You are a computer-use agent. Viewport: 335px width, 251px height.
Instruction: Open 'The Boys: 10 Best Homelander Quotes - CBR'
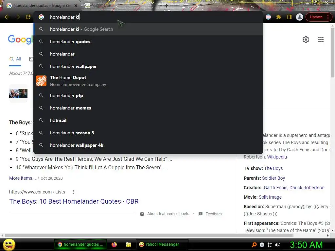click(74, 201)
